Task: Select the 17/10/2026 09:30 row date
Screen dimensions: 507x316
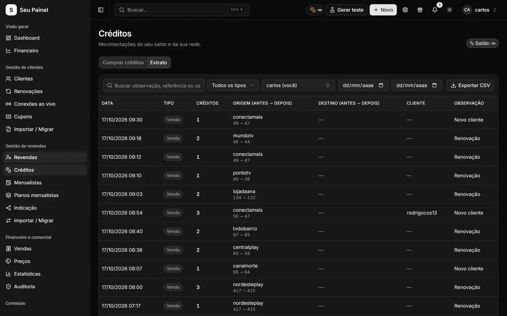Action: tap(122, 120)
